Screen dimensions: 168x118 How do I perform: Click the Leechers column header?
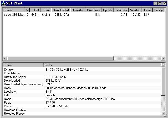pos(121,10)
